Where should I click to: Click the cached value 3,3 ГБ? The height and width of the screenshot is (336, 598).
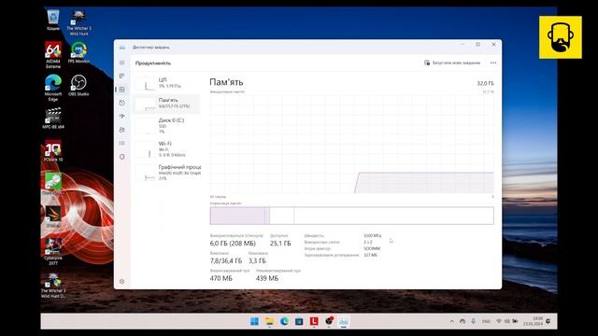point(257,261)
